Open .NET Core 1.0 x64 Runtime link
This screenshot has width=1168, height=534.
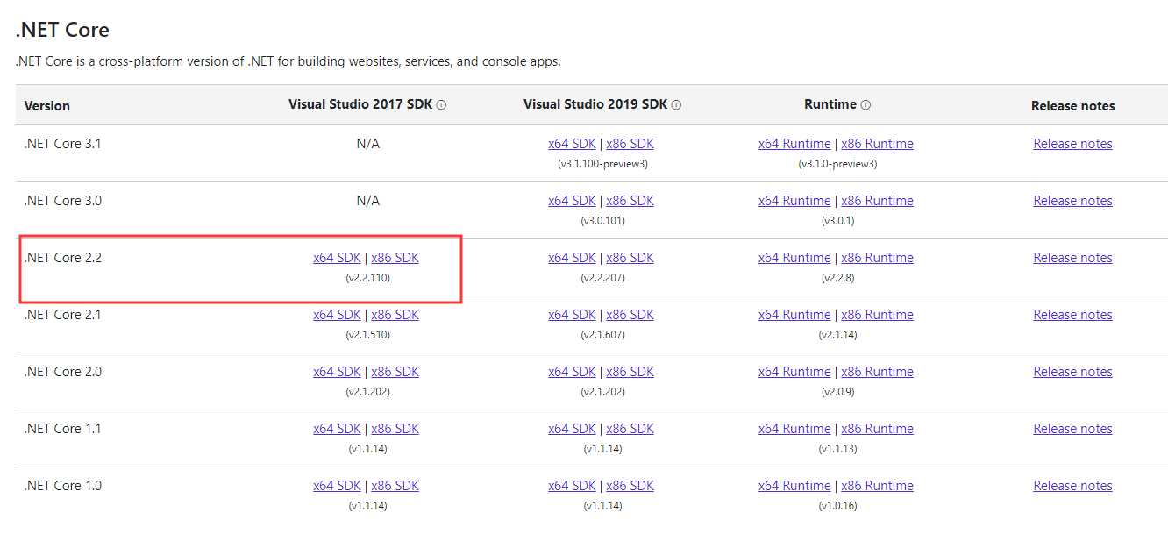(x=794, y=486)
